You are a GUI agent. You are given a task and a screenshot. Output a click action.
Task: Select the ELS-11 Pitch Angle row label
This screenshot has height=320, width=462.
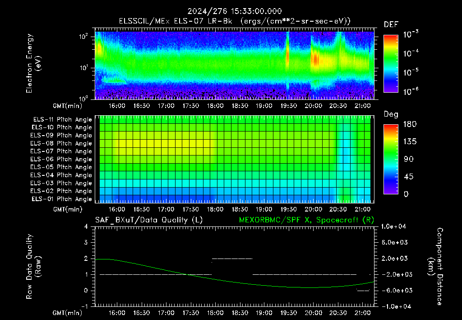(x=62, y=120)
